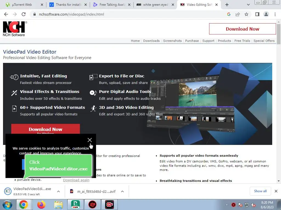This screenshot has height=210, width=281.
Task: Open Screenshots in the site navigation
Action: (172, 41)
